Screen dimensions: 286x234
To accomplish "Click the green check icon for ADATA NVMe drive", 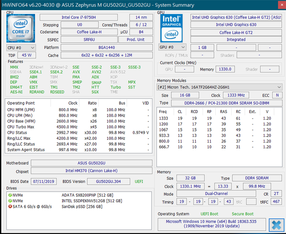I will pyautogui.click(x=10, y=195).
